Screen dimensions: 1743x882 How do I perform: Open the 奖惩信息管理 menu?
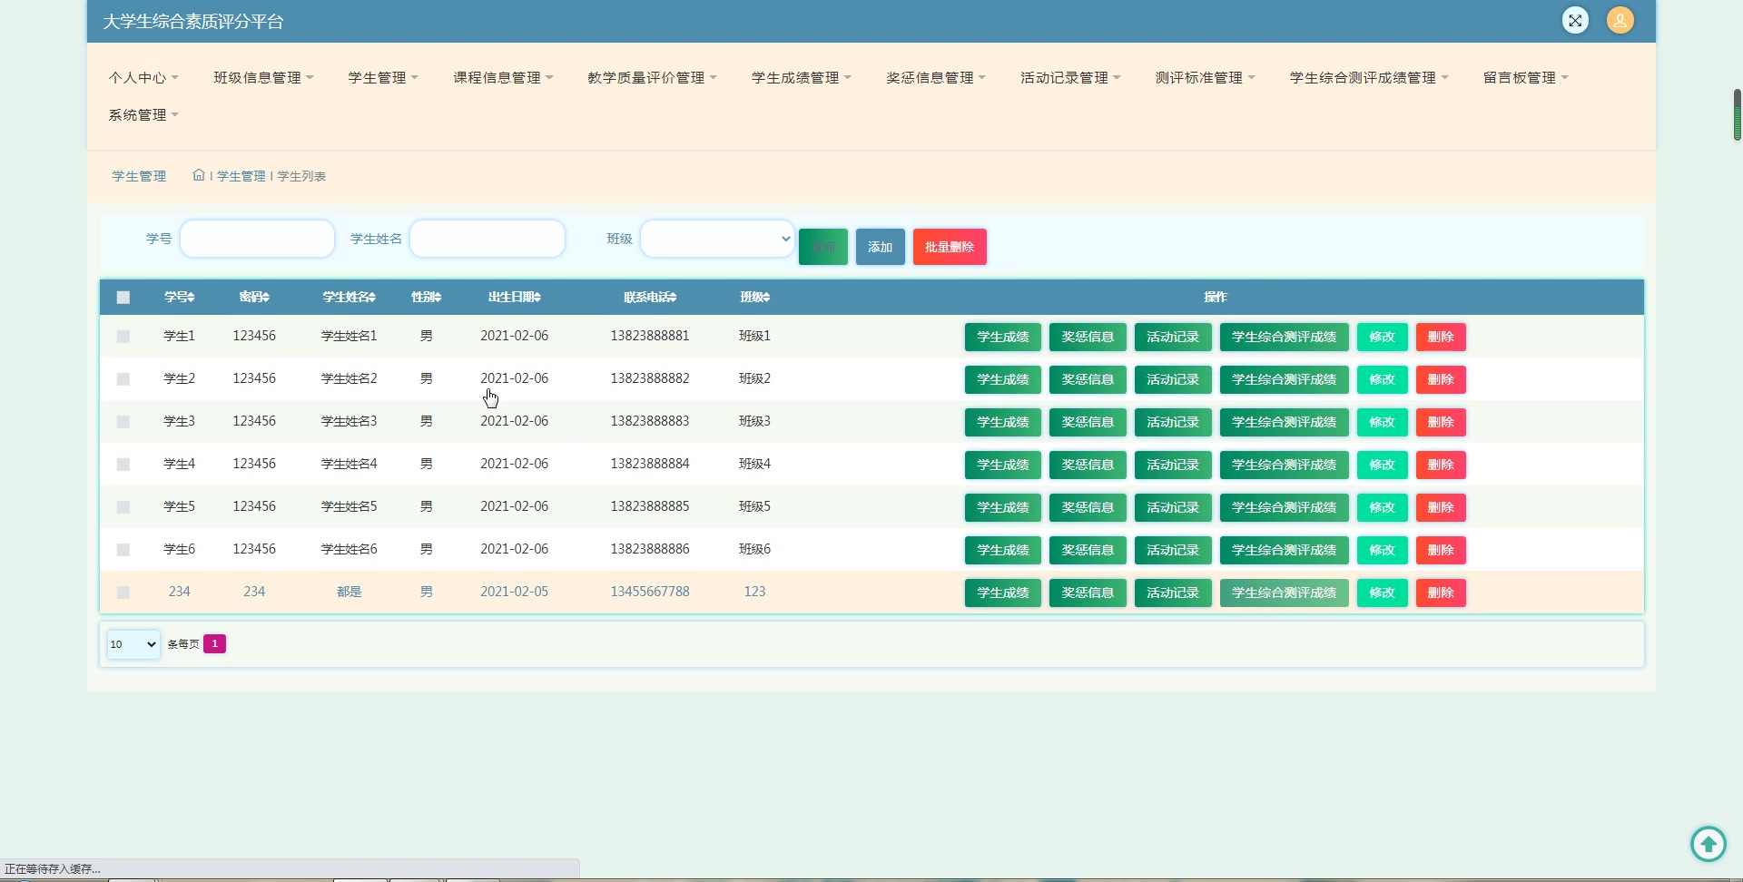[936, 78]
